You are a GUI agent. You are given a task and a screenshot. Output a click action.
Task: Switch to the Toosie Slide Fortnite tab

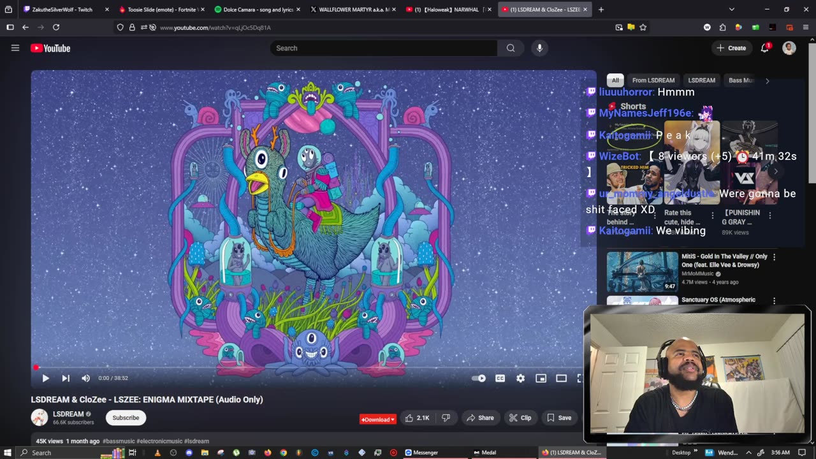point(161,10)
